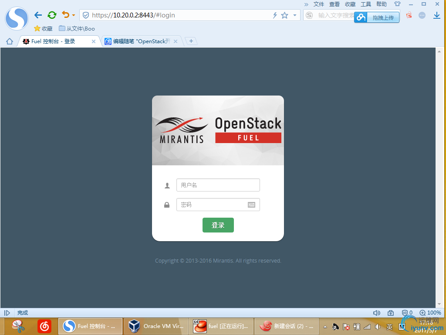Screen dimensions: 446x335
Task: Click the shield security icon in address bar
Action: coord(86,15)
